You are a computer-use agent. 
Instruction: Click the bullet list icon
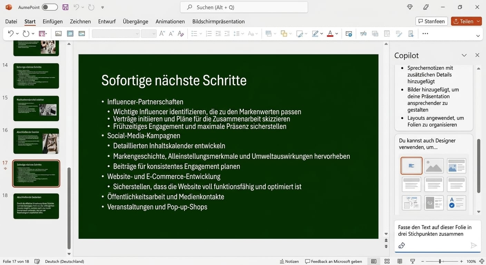194,33
